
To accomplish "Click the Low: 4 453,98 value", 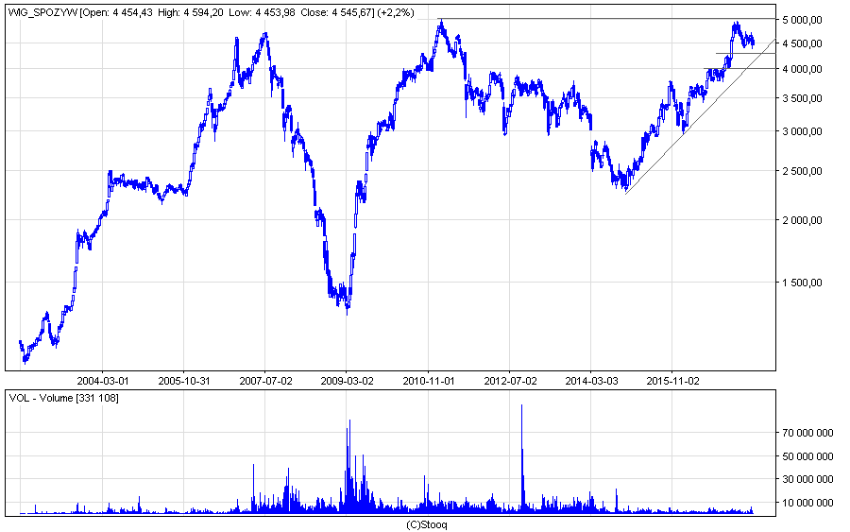I will pos(262,12).
